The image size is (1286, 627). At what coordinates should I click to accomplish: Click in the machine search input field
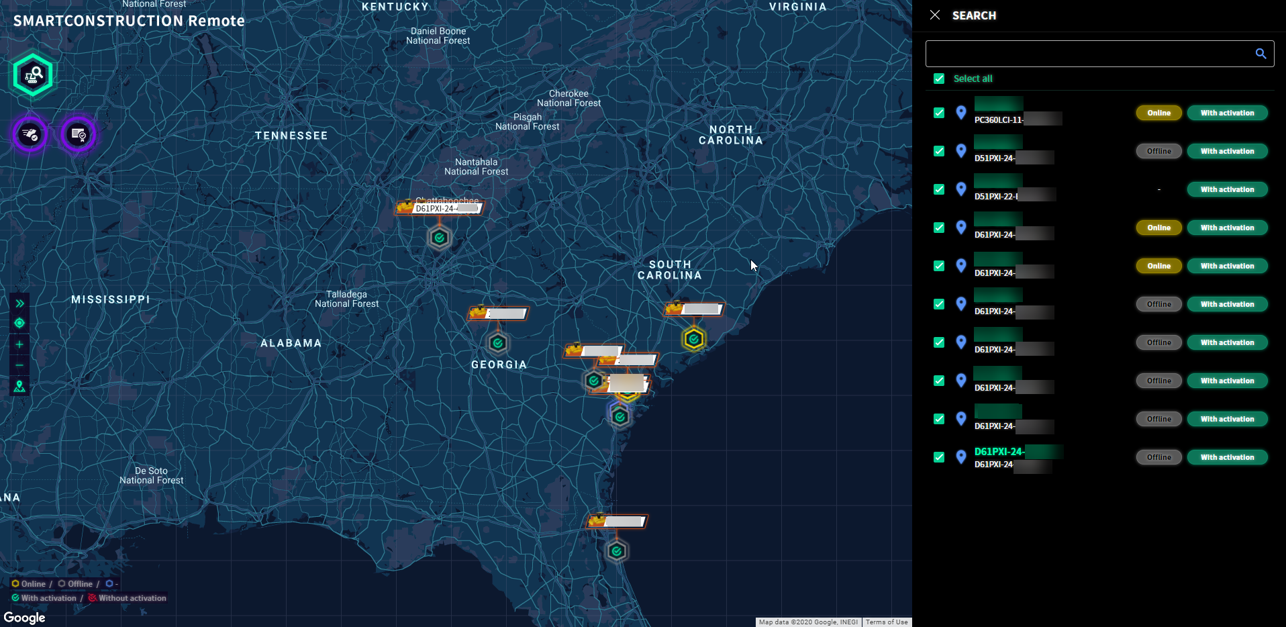(x=1087, y=54)
